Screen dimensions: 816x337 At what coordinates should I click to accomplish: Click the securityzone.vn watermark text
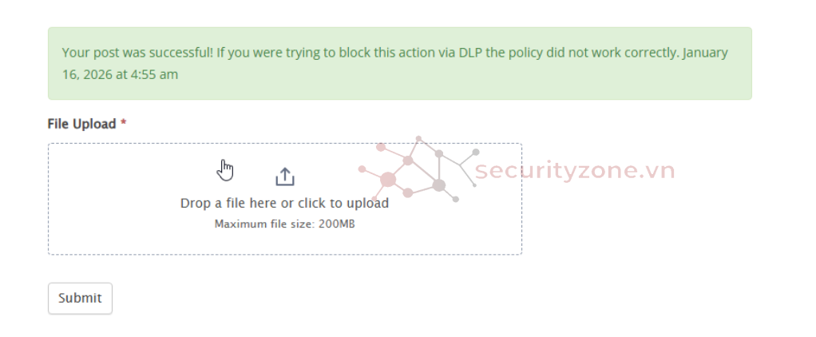tap(575, 170)
